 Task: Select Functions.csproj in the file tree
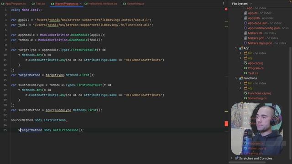pos(259,93)
